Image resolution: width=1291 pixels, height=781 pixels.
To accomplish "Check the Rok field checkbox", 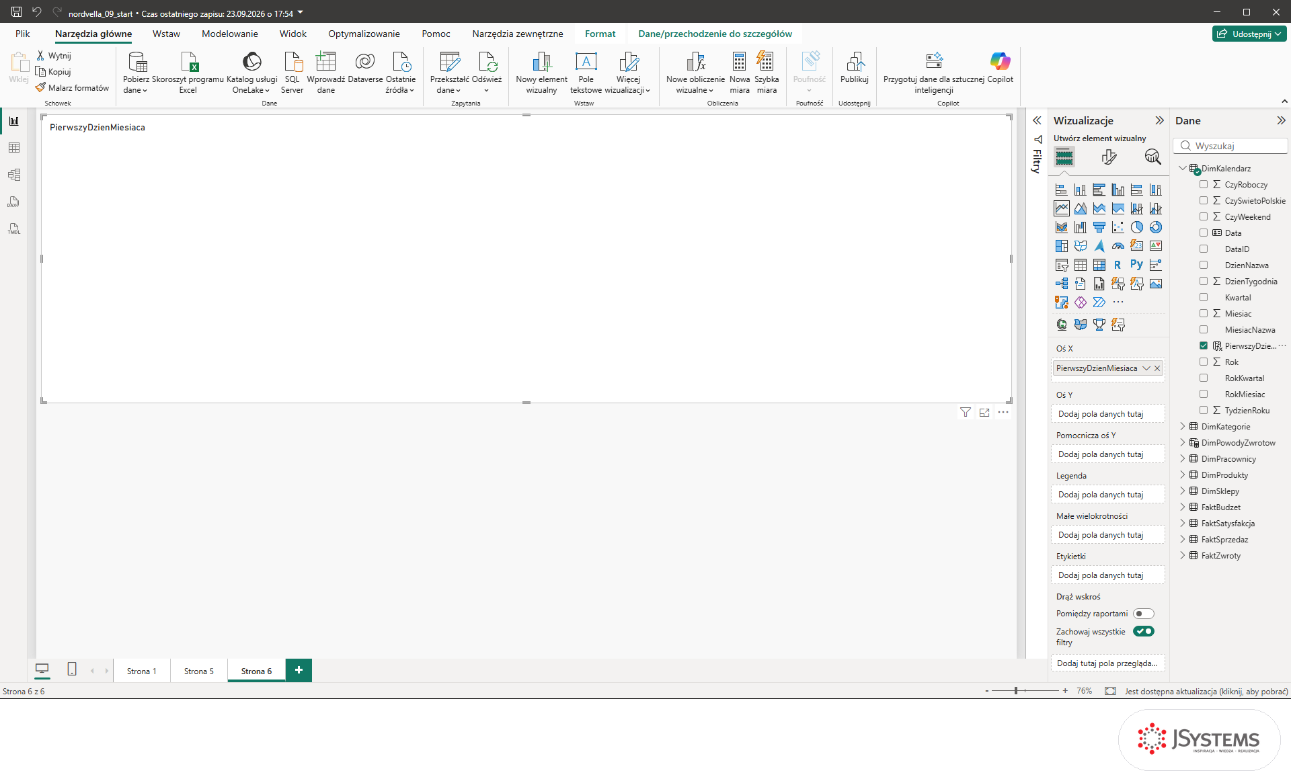I will point(1204,362).
